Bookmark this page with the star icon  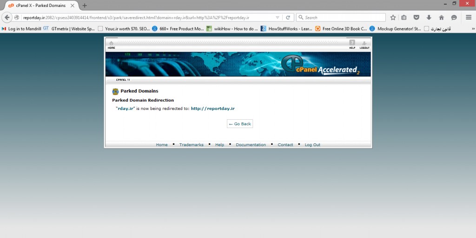[393, 18]
